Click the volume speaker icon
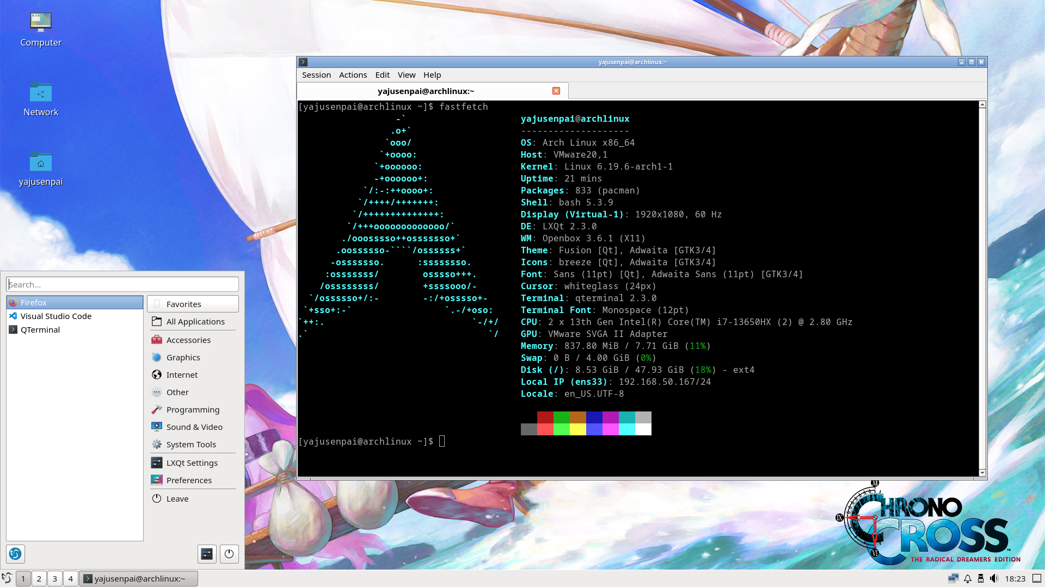 [994, 578]
